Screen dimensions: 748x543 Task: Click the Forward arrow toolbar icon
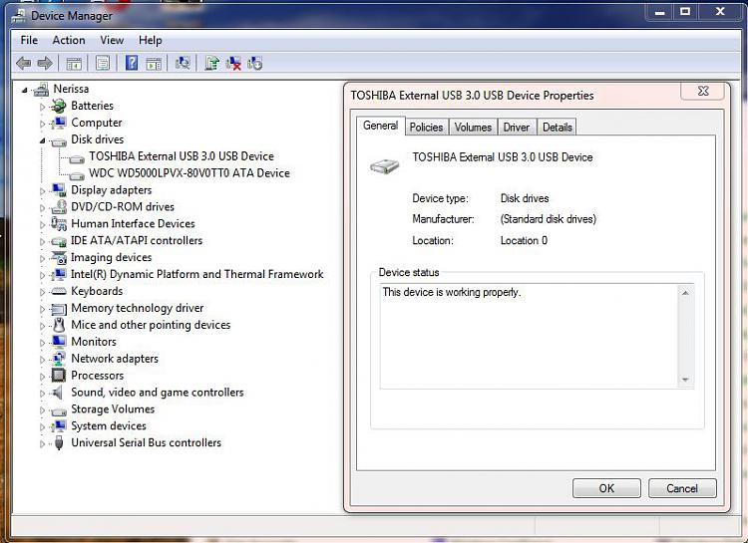(x=45, y=63)
